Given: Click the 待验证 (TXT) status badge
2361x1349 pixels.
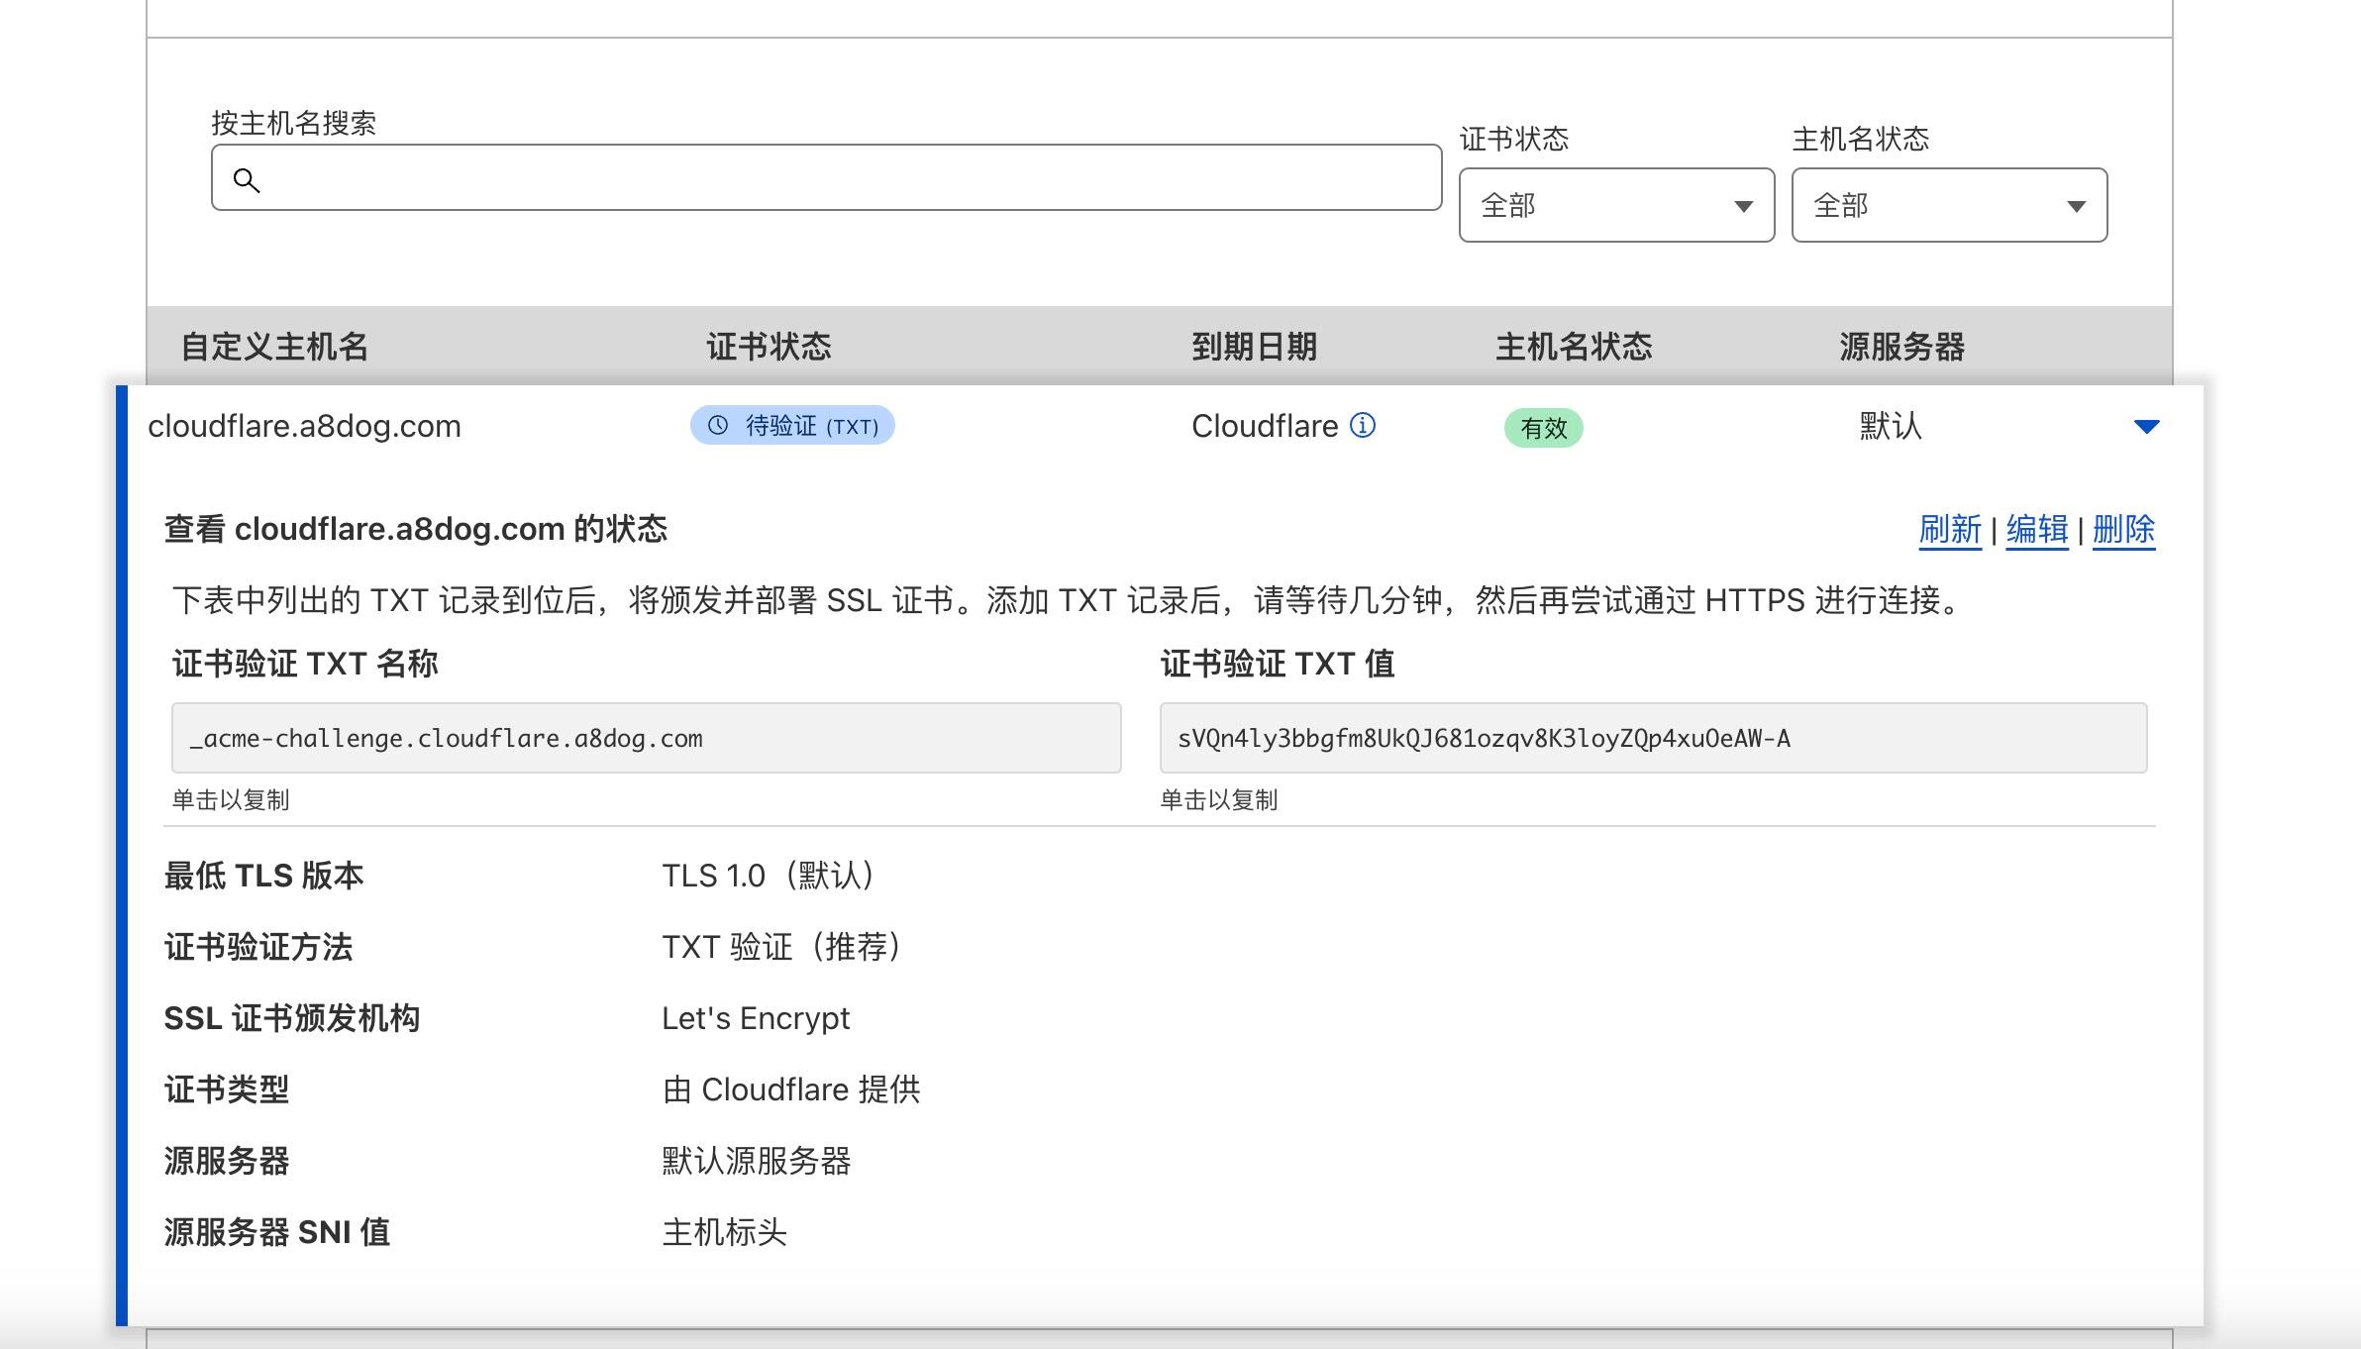Looking at the screenshot, I should [792, 425].
